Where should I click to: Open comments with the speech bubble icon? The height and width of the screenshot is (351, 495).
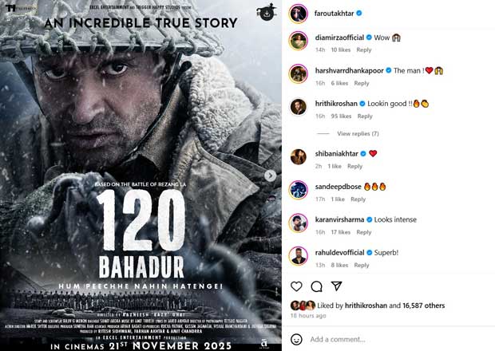tap(316, 286)
